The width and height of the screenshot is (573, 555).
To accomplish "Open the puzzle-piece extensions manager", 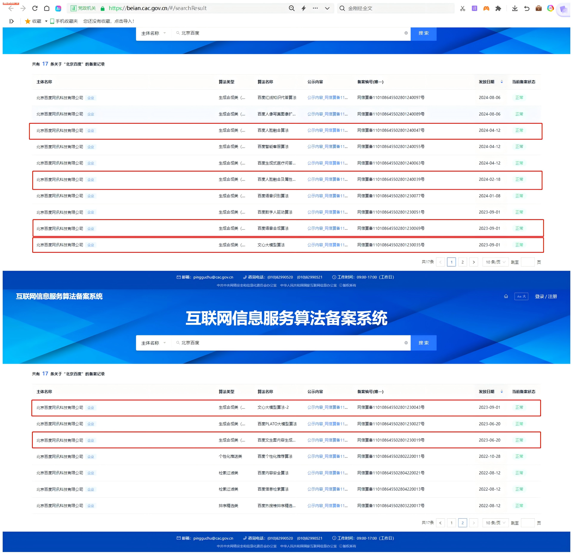I will pos(498,8).
